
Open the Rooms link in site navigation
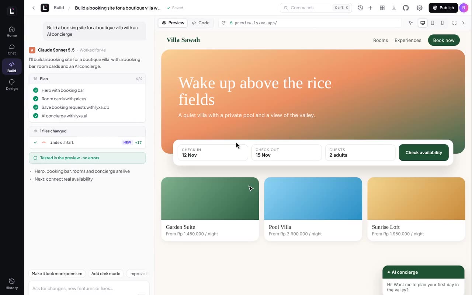click(x=381, y=40)
